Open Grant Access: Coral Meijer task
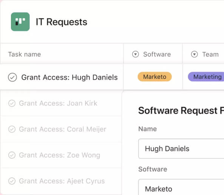The width and height of the screenshot is (224, 195). pyautogui.click(x=63, y=129)
